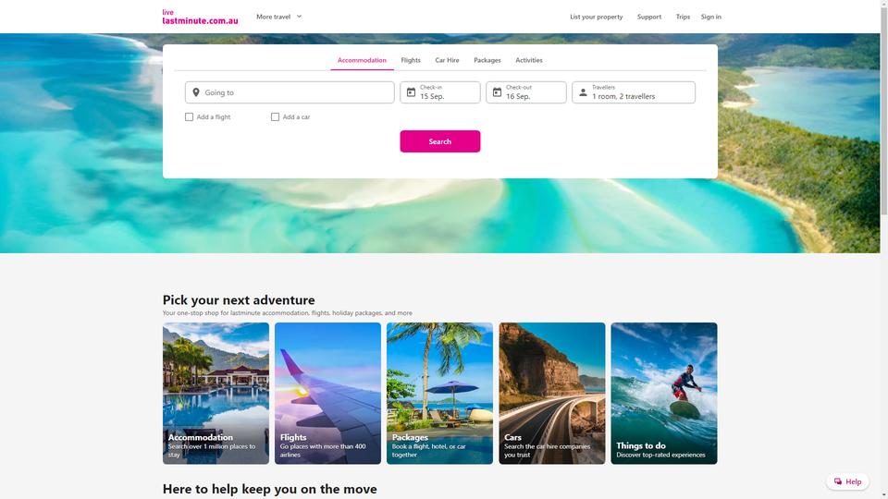Tick the Add a car checkbox
This screenshot has width=888, height=499.
coord(276,117)
